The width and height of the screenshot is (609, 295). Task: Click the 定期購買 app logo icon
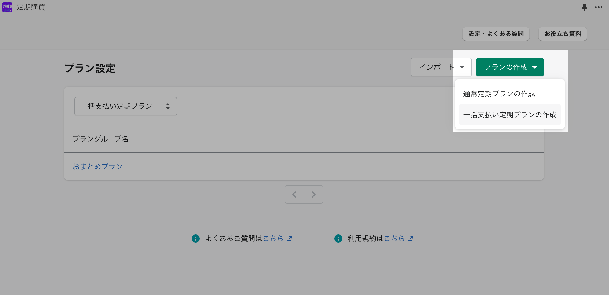tap(7, 7)
